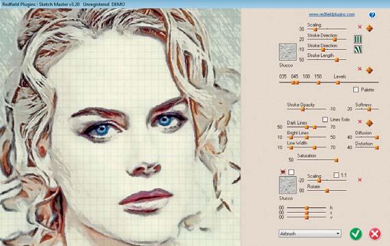Click the Stroke Direction slider handle valued -10
This screenshot has width=390, height=246.
coord(323,50)
